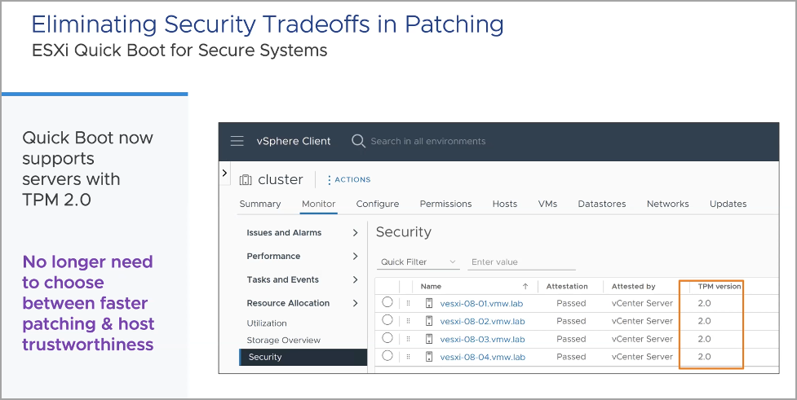797x400 pixels.
Task: Sort by the Name column header
Action: [431, 286]
